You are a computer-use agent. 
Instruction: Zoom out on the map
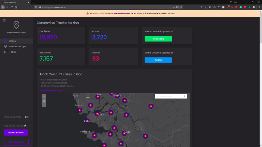44,105
